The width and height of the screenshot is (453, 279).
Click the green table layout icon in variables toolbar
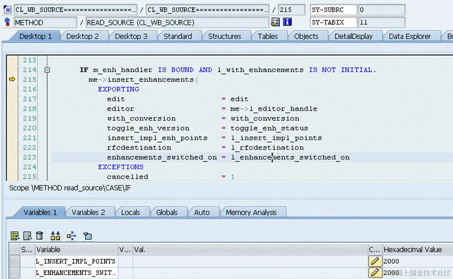point(15,236)
